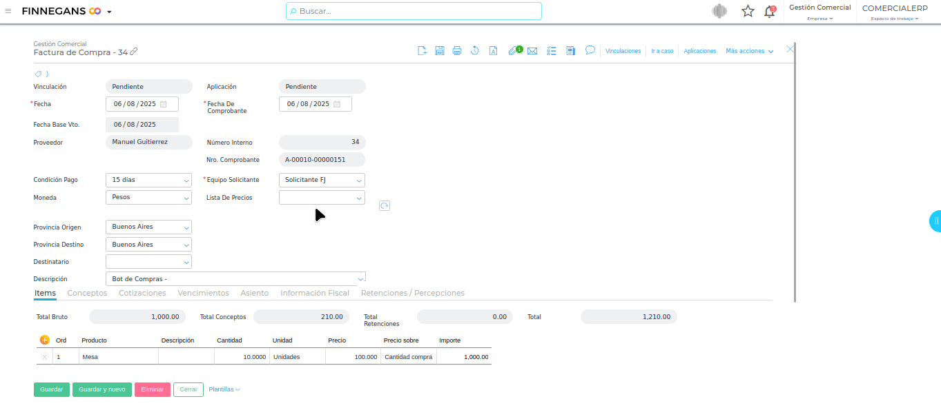This screenshot has height=419, width=941.
Task: Open the notifications bell
Action: point(769,11)
